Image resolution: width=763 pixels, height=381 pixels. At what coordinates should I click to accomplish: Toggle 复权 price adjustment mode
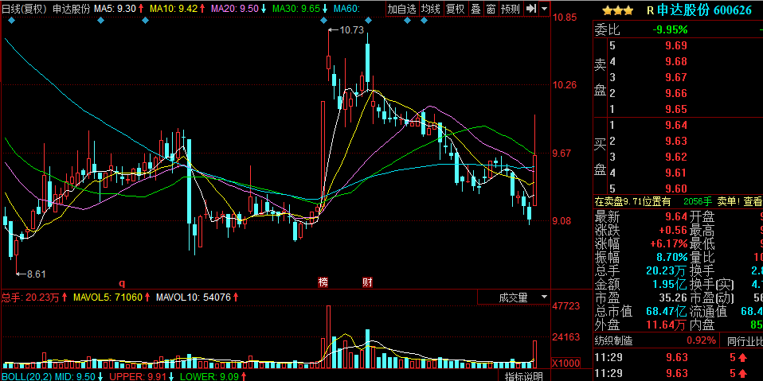(x=455, y=9)
